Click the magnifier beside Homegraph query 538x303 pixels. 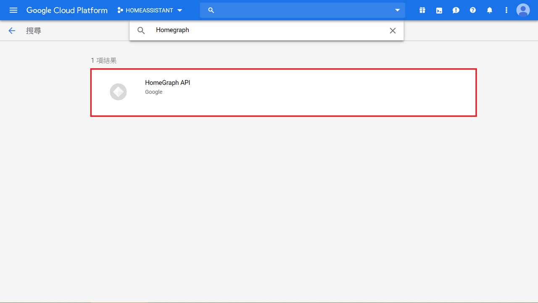pyautogui.click(x=141, y=31)
